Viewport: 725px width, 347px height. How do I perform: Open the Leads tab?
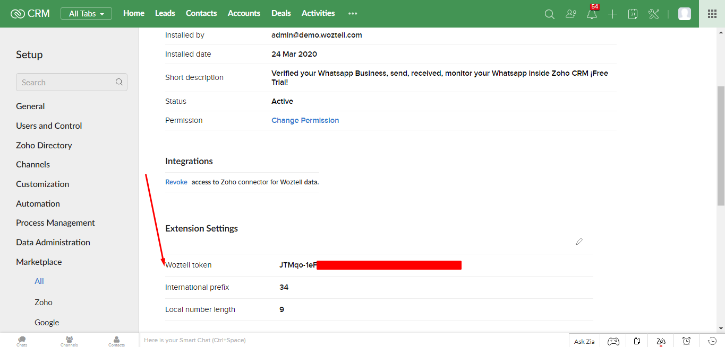pos(165,13)
